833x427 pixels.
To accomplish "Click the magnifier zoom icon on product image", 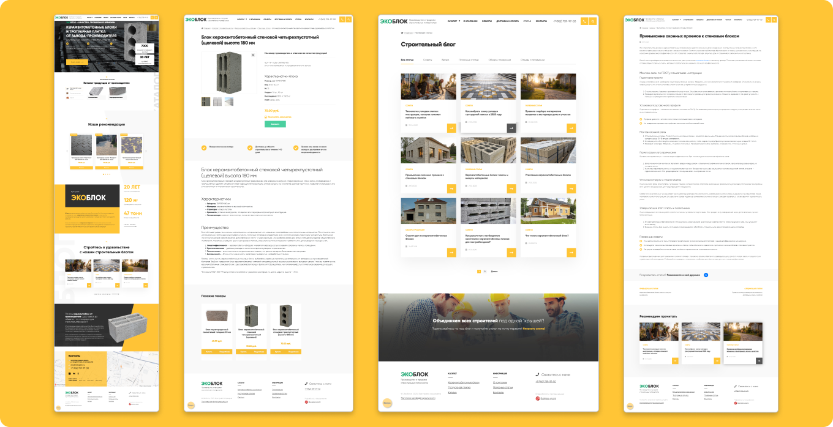I will coord(253,55).
